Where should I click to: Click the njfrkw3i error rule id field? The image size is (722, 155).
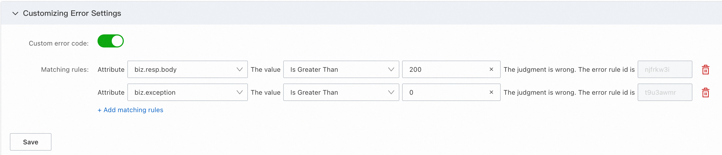pyautogui.click(x=664, y=69)
